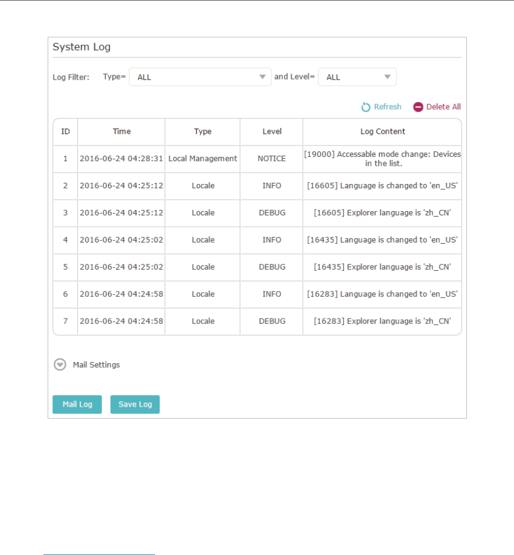Click the Locale type in row 7
Viewport: 514px width, 555px height.
point(203,321)
